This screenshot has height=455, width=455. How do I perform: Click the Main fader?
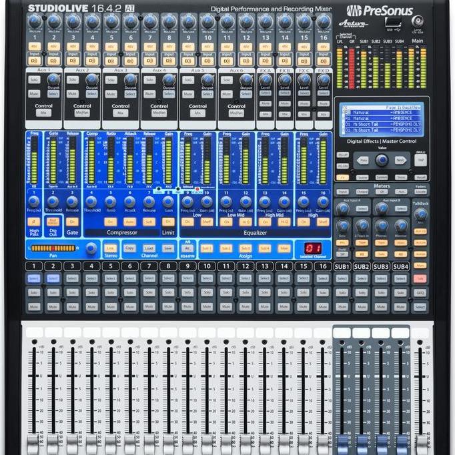tap(420, 444)
